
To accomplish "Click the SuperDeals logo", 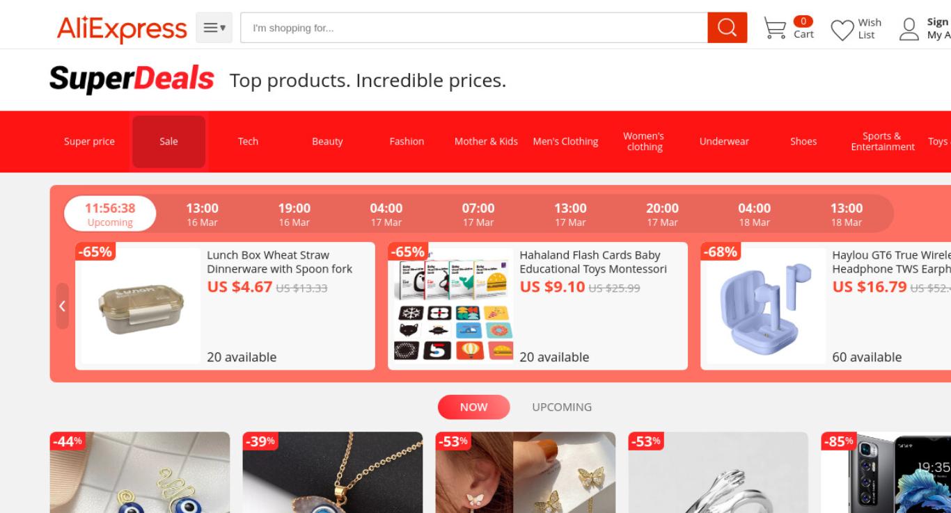I will point(132,79).
